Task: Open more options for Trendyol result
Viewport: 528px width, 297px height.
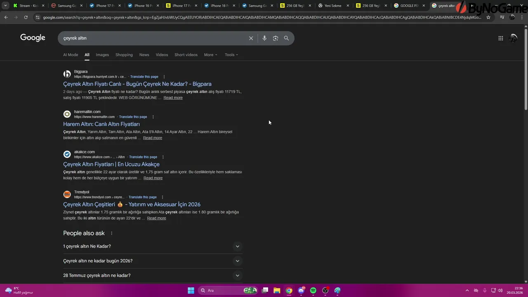Action: tap(162, 197)
